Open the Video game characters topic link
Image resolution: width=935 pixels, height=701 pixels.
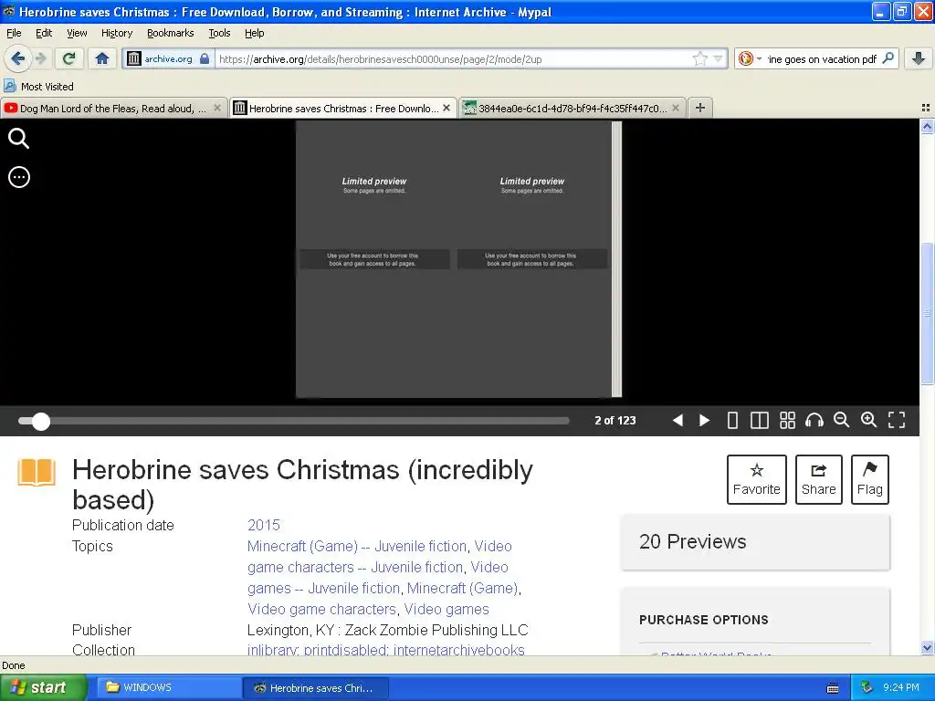[x=321, y=609]
